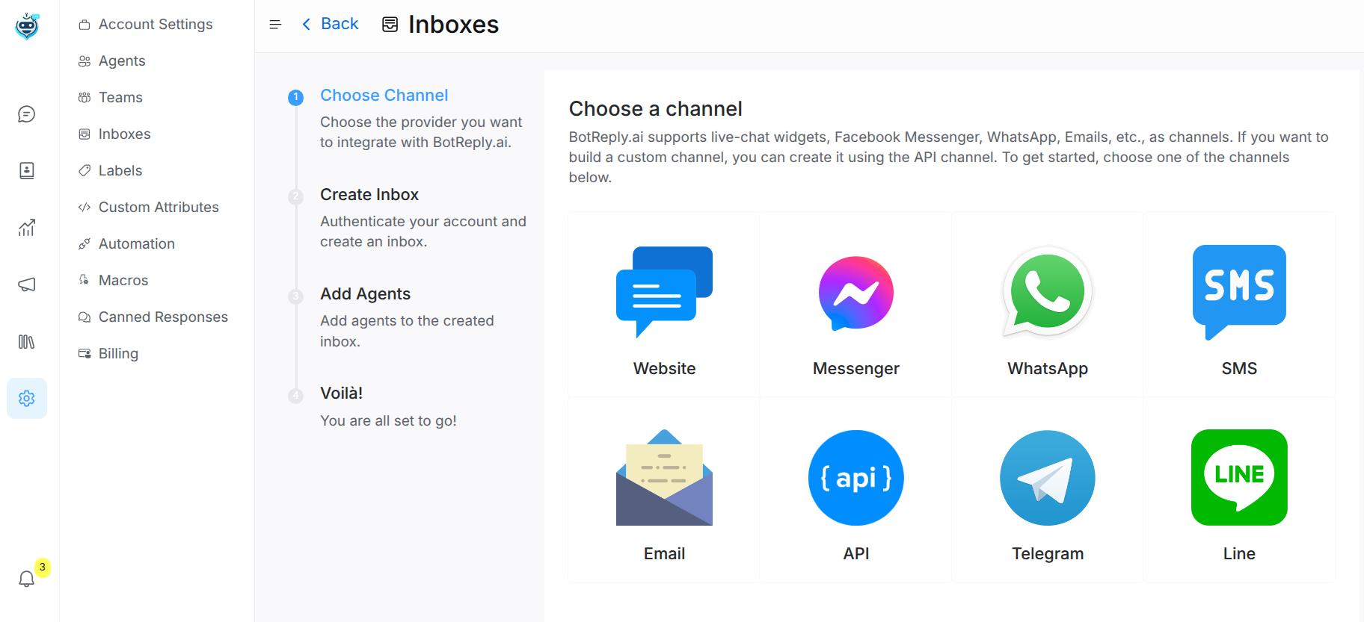Select the Messenger channel icon
This screenshot has width=1364, height=622.
(856, 293)
